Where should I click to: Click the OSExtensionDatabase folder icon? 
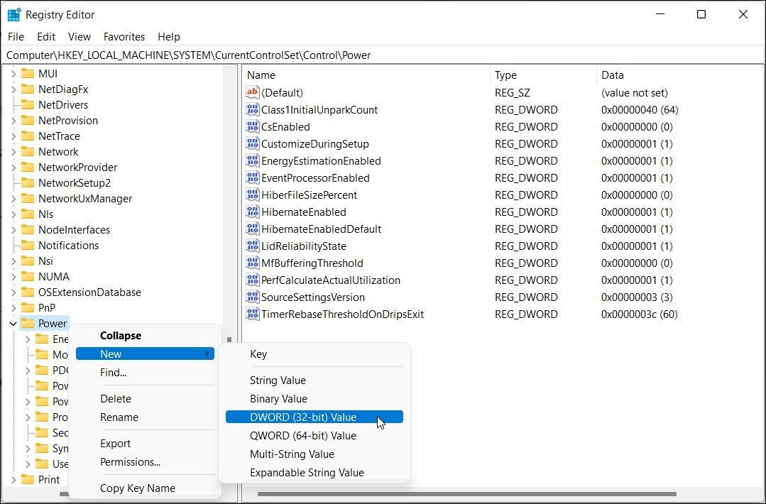click(x=28, y=292)
